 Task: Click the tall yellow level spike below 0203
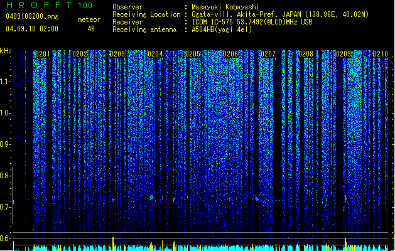(113, 243)
